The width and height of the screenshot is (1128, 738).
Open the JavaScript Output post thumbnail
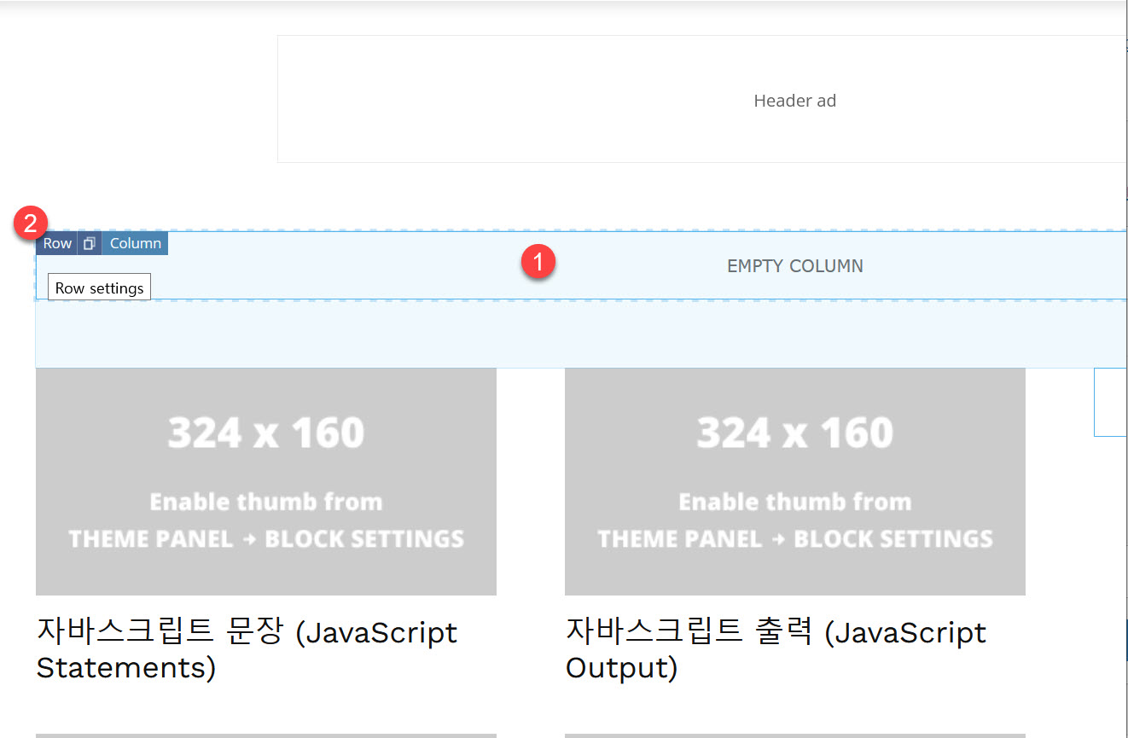point(794,481)
